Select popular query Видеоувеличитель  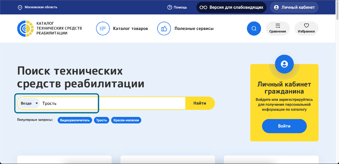pos(75,120)
